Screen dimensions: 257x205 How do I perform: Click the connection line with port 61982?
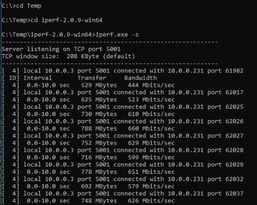point(123,71)
